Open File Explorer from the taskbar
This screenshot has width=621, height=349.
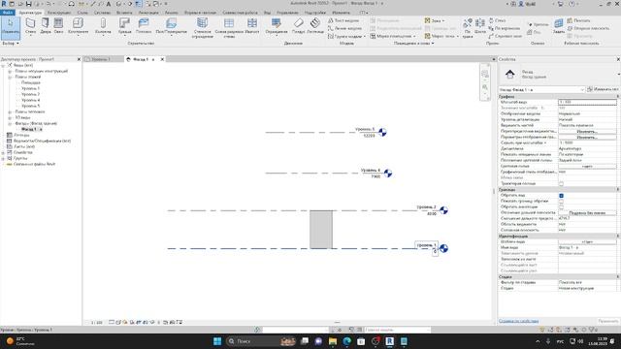tap(333, 341)
